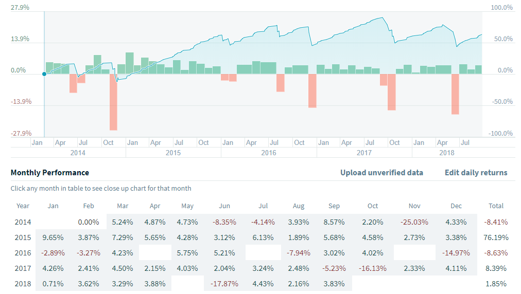Open the "Edit daily returns" link
521x294 pixels.
(476, 173)
